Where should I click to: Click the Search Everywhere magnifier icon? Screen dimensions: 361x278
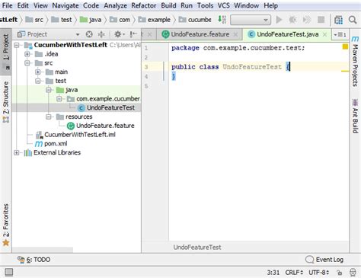coord(353,20)
